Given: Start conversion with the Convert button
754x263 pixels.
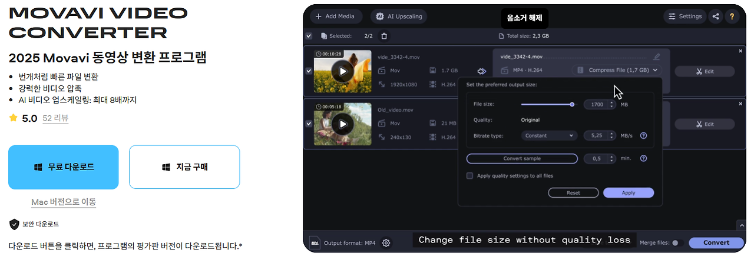Looking at the screenshot, I should pyautogui.click(x=716, y=242).
